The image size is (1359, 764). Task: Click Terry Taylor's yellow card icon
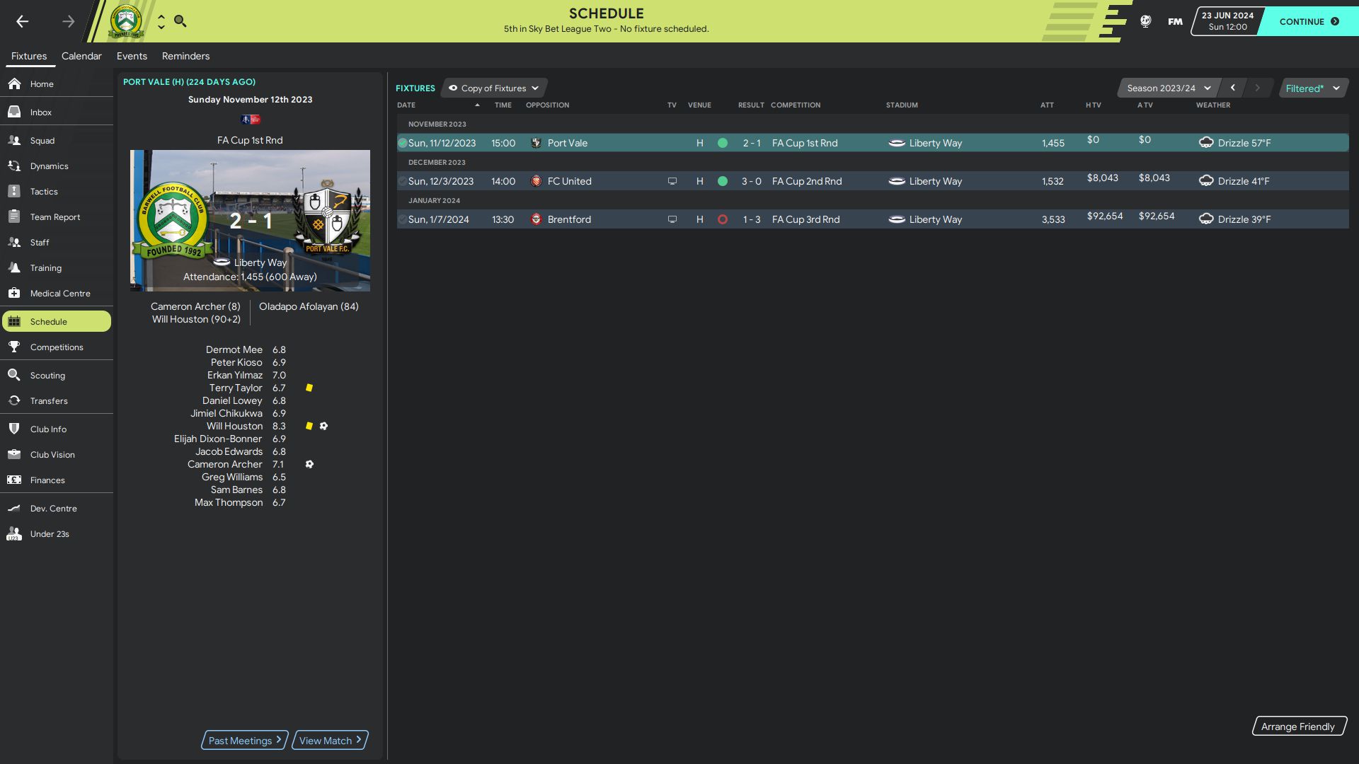point(309,388)
